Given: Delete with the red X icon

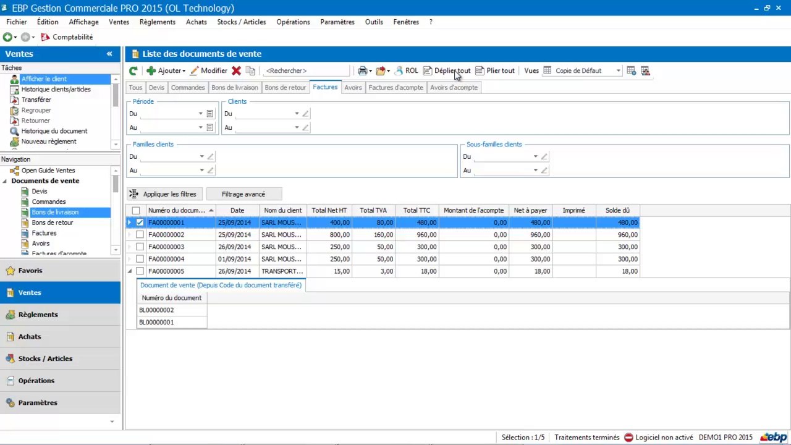Looking at the screenshot, I should tap(236, 70).
